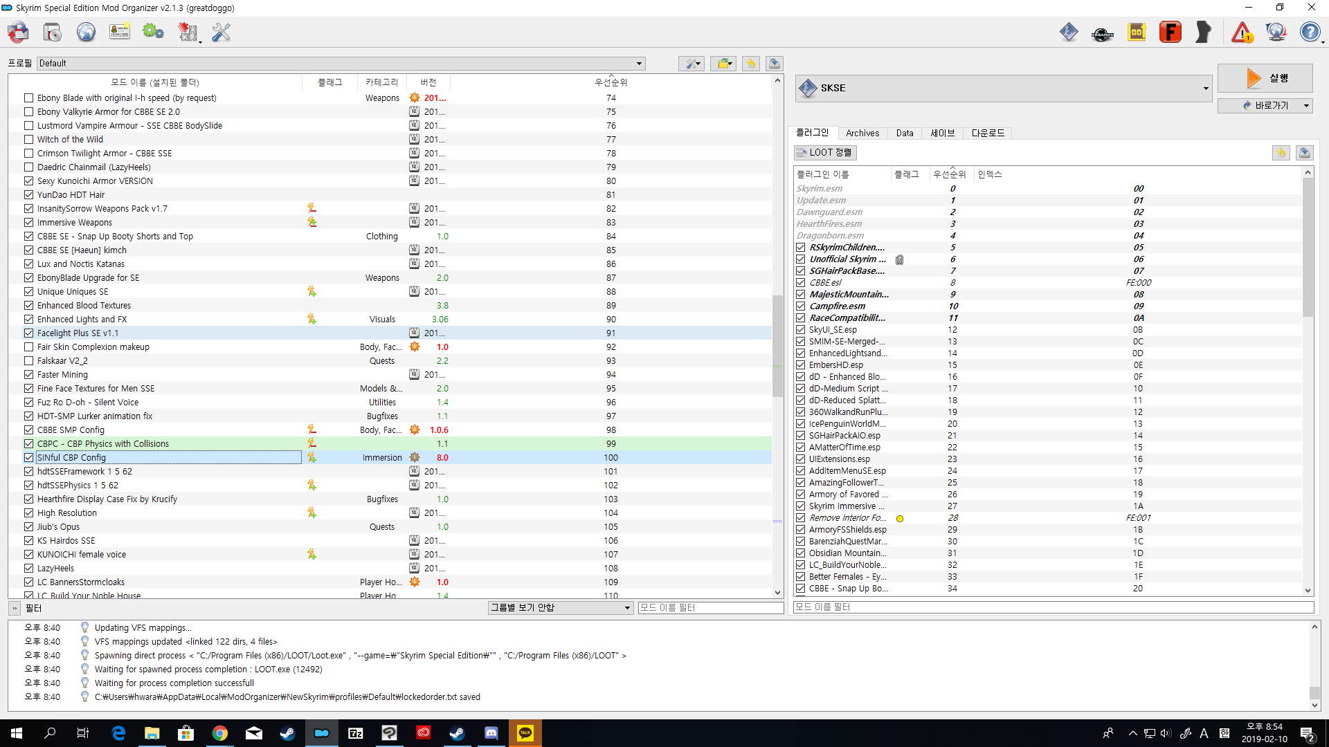Switch to the 세이브 tab
This screenshot has width=1329, height=747.
[x=943, y=133]
